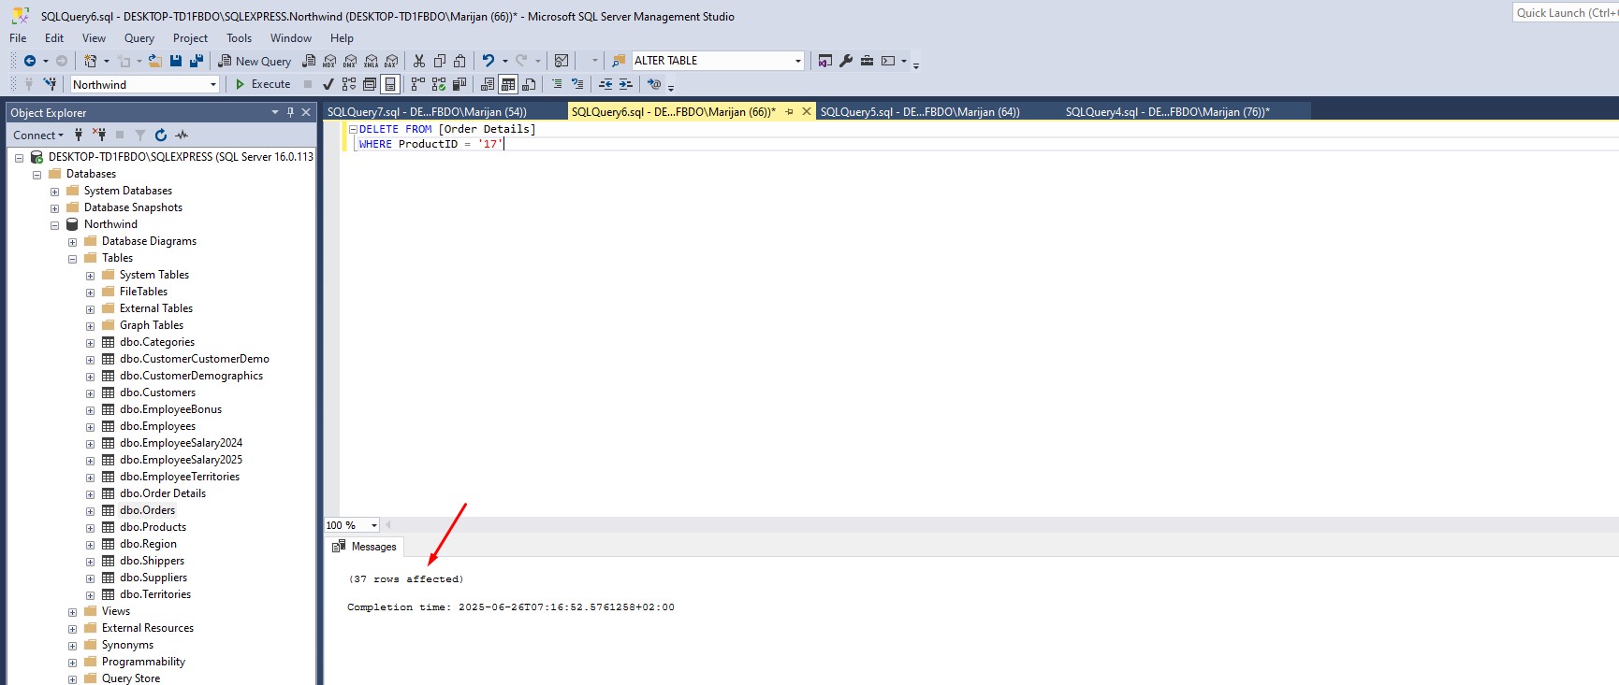The width and height of the screenshot is (1619, 685).
Task: Open the 100 % zoom dropdown
Action: click(x=373, y=525)
